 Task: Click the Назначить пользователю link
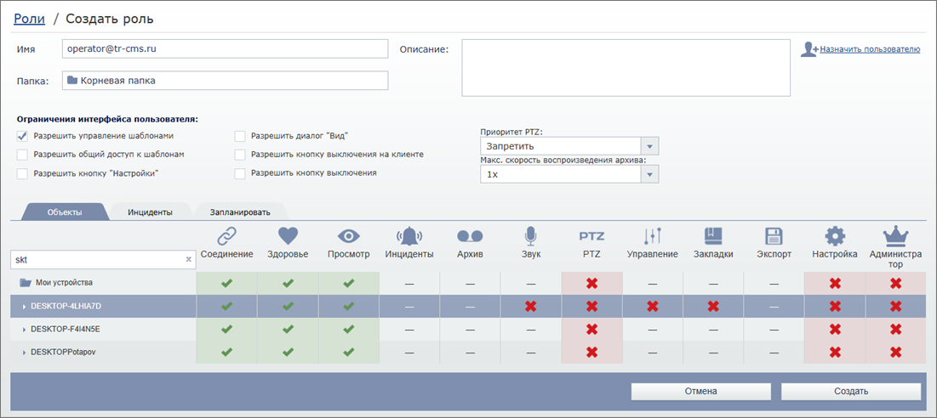[869, 49]
